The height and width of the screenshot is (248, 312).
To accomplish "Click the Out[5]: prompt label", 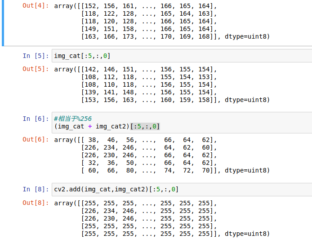I will 36,69.
